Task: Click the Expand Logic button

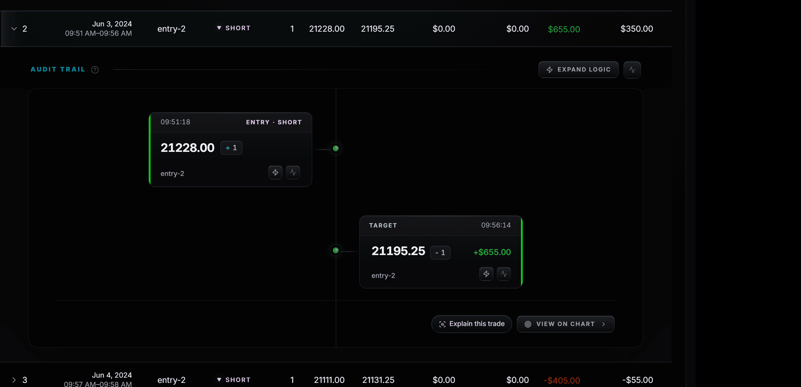Action: (x=578, y=70)
